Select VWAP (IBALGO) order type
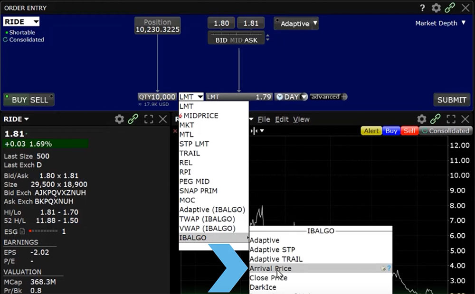 point(214,229)
